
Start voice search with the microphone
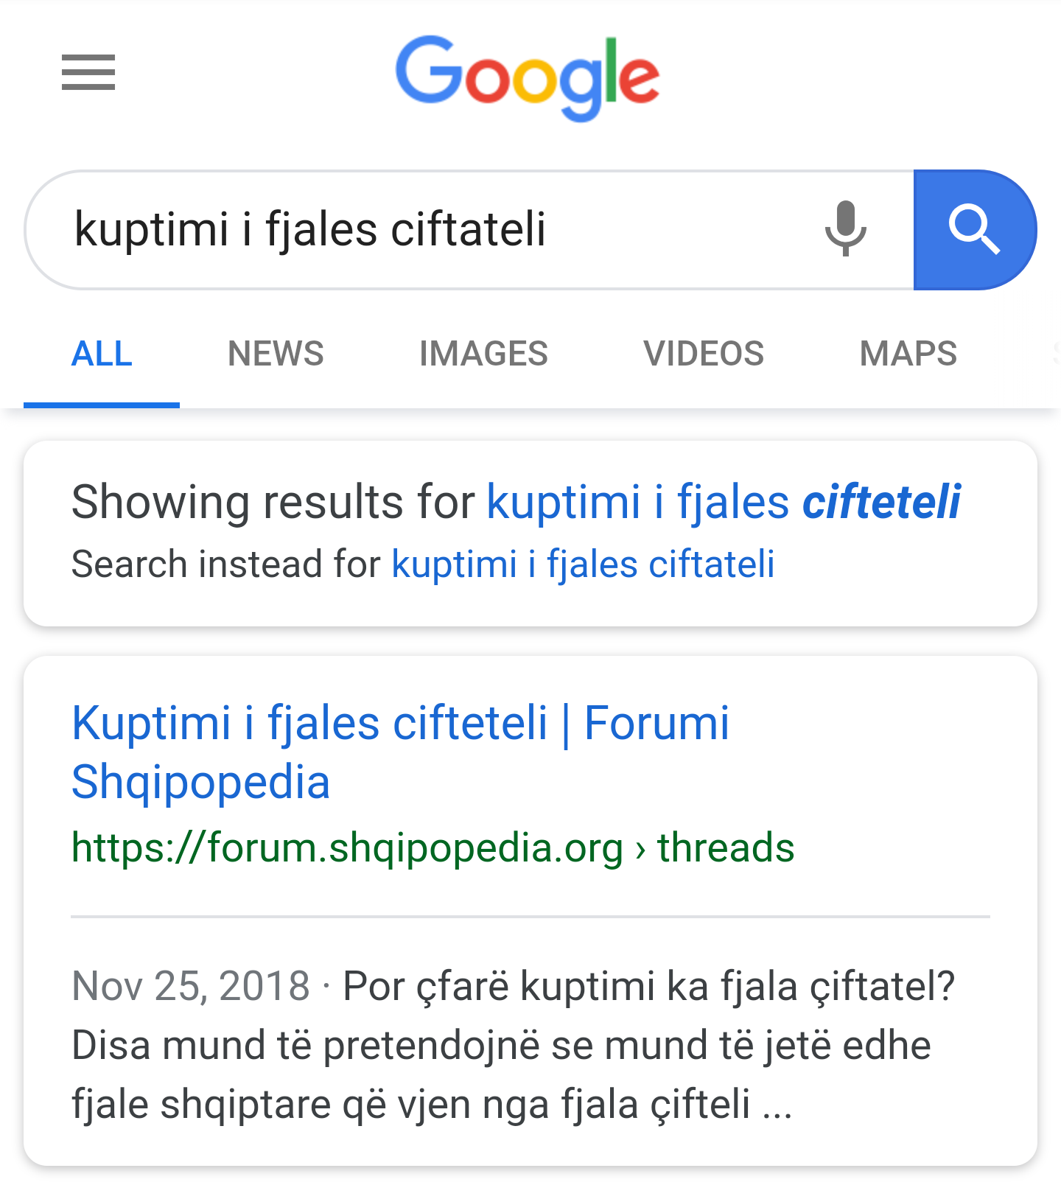point(845,228)
